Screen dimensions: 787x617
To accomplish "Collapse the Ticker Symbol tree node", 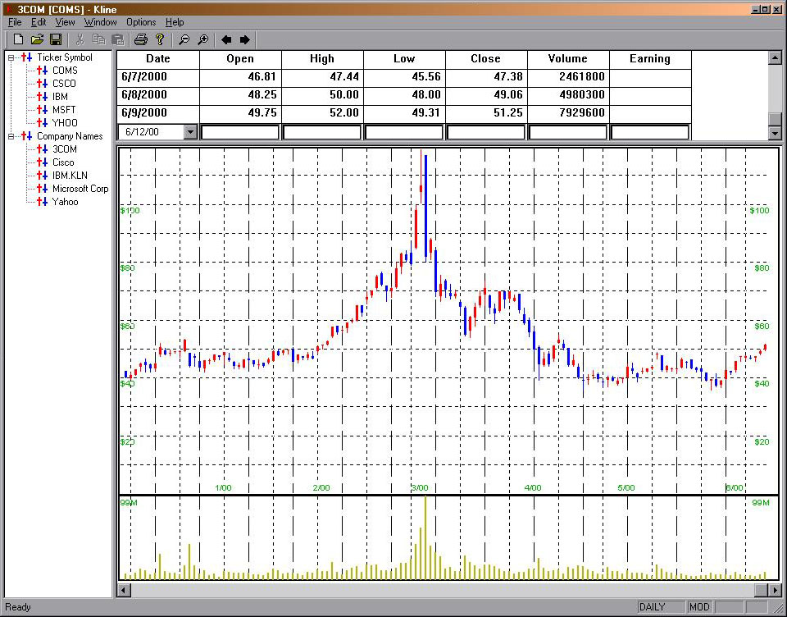I will pos(11,57).
